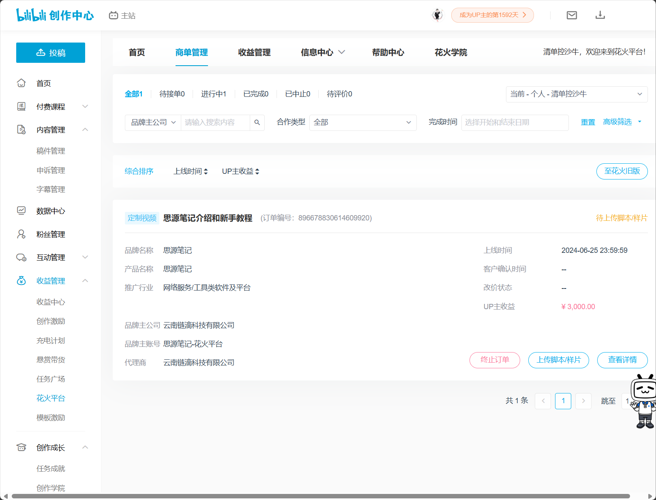Click 查看详情 button
656x500 pixels.
pos(622,360)
